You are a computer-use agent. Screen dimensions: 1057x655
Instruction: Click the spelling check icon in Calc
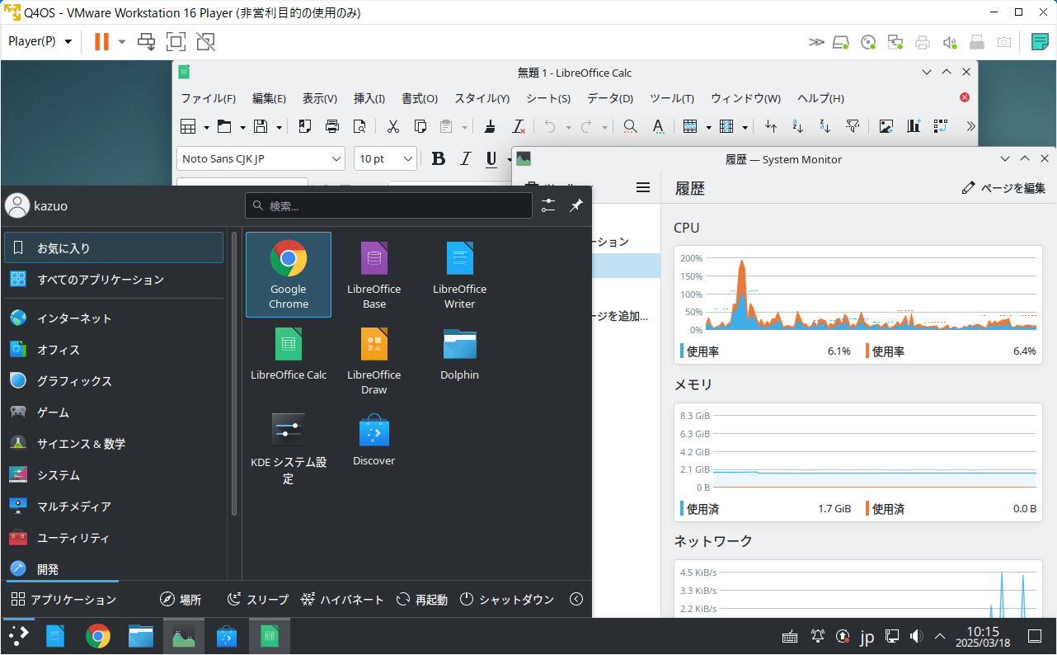(658, 126)
